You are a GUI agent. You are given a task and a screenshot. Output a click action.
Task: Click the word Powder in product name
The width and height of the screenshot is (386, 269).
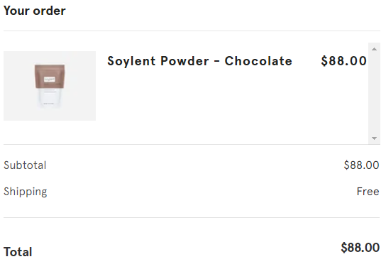pyautogui.click(x=184, y=61)
